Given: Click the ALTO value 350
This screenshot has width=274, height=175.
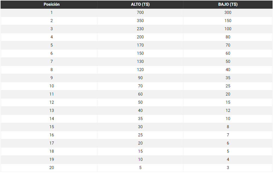Looking at the screenshot, I should (140, 21).
